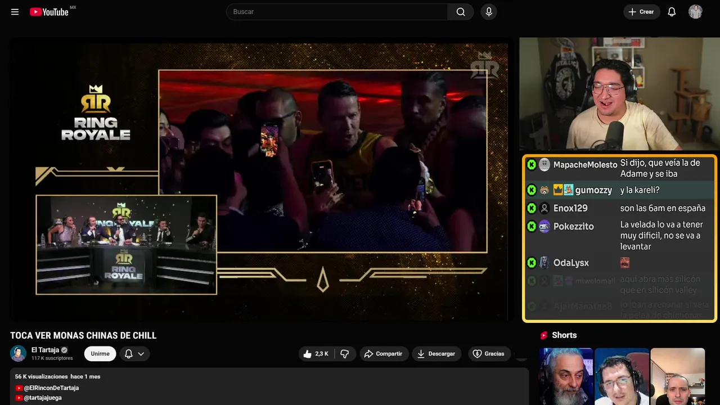The image size is (720, 405).
Task: Go to YouTube home via logo
Action: 49,12
